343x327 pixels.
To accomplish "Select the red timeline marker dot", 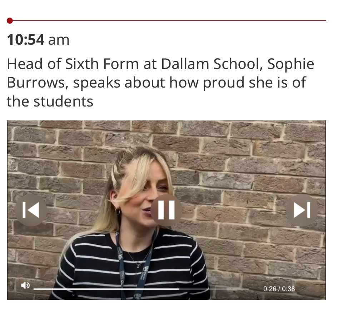I will (10, 21).
